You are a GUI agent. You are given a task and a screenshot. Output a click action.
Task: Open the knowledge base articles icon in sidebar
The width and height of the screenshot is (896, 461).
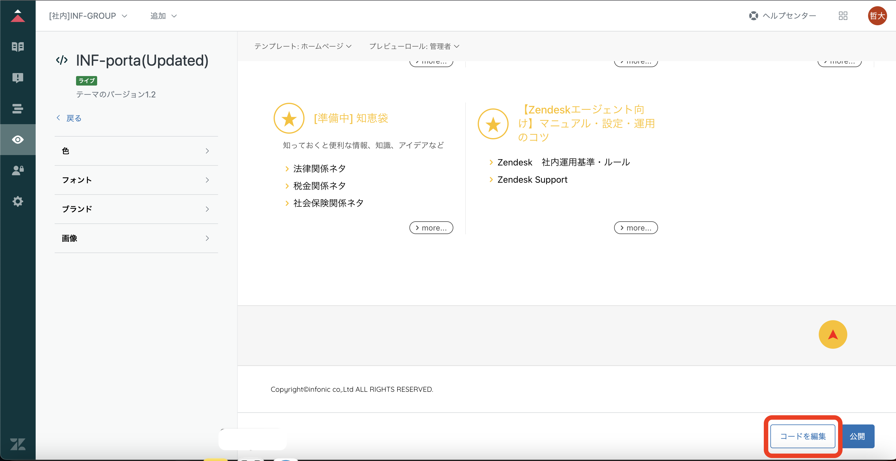pyautogui.click(x=18, y=47)
